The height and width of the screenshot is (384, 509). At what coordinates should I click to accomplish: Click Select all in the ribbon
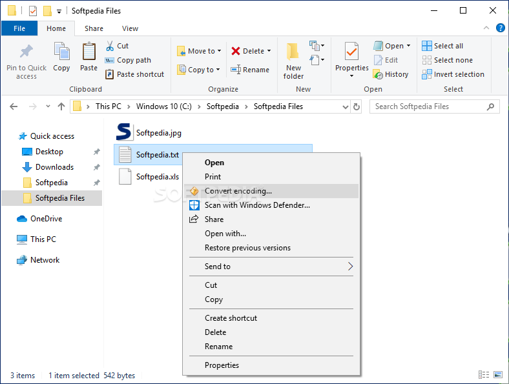click(442, 46)
